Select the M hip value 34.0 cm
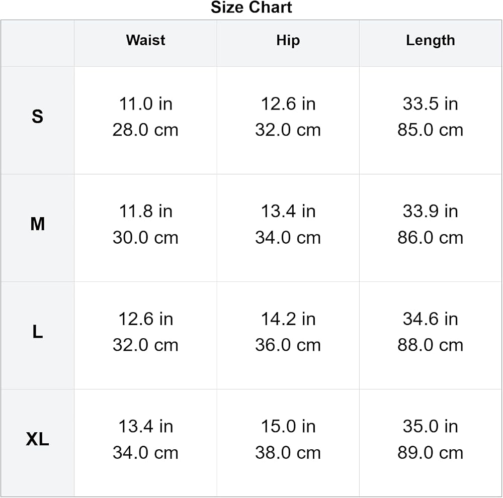Viewport: 503px width, 498px height. (288, 238)
